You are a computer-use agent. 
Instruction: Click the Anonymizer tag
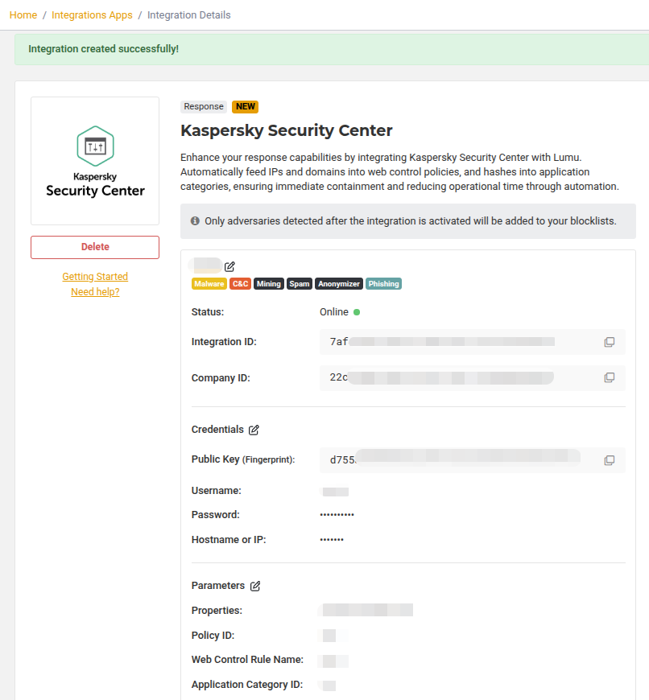[339, 284]
